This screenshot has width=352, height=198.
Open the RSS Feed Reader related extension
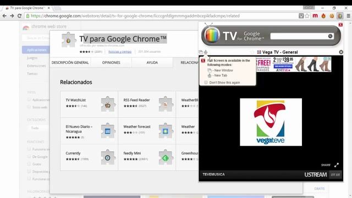coord(147,104)
